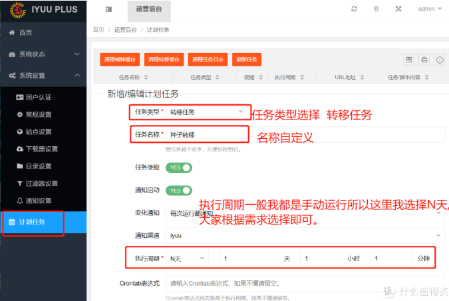Click the folder icon beside 目录设置

[x=20, y=166]
